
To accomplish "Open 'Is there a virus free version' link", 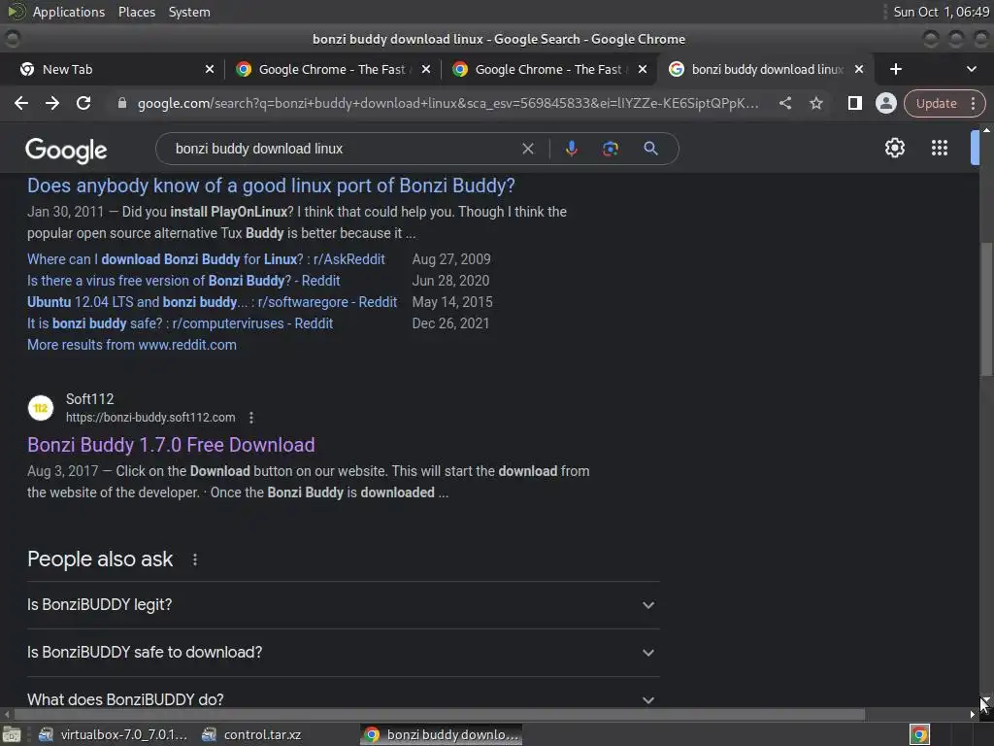I will [x=183, y=281].
